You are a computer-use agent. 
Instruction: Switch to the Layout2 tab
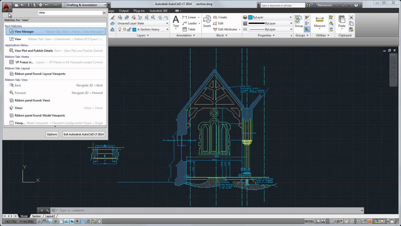[x=50, y=216]
